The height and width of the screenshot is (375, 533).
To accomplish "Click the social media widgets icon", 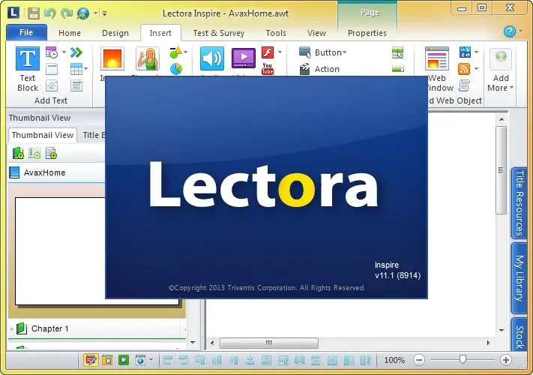I will 465,52.
